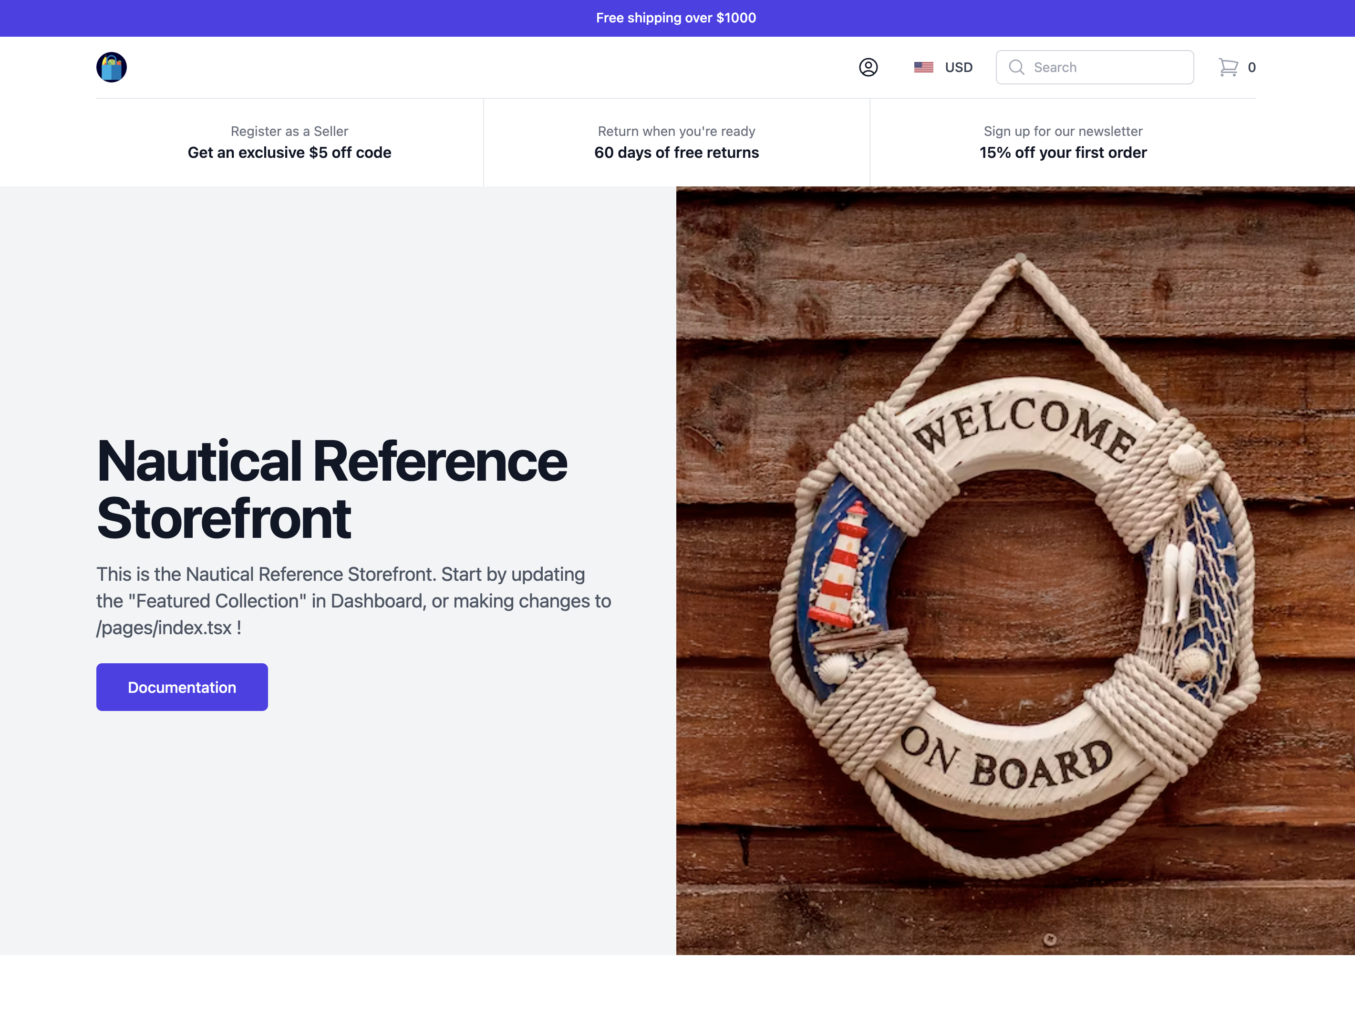
Task: Click the cart item count number
Action: (x=1252, y=67)
